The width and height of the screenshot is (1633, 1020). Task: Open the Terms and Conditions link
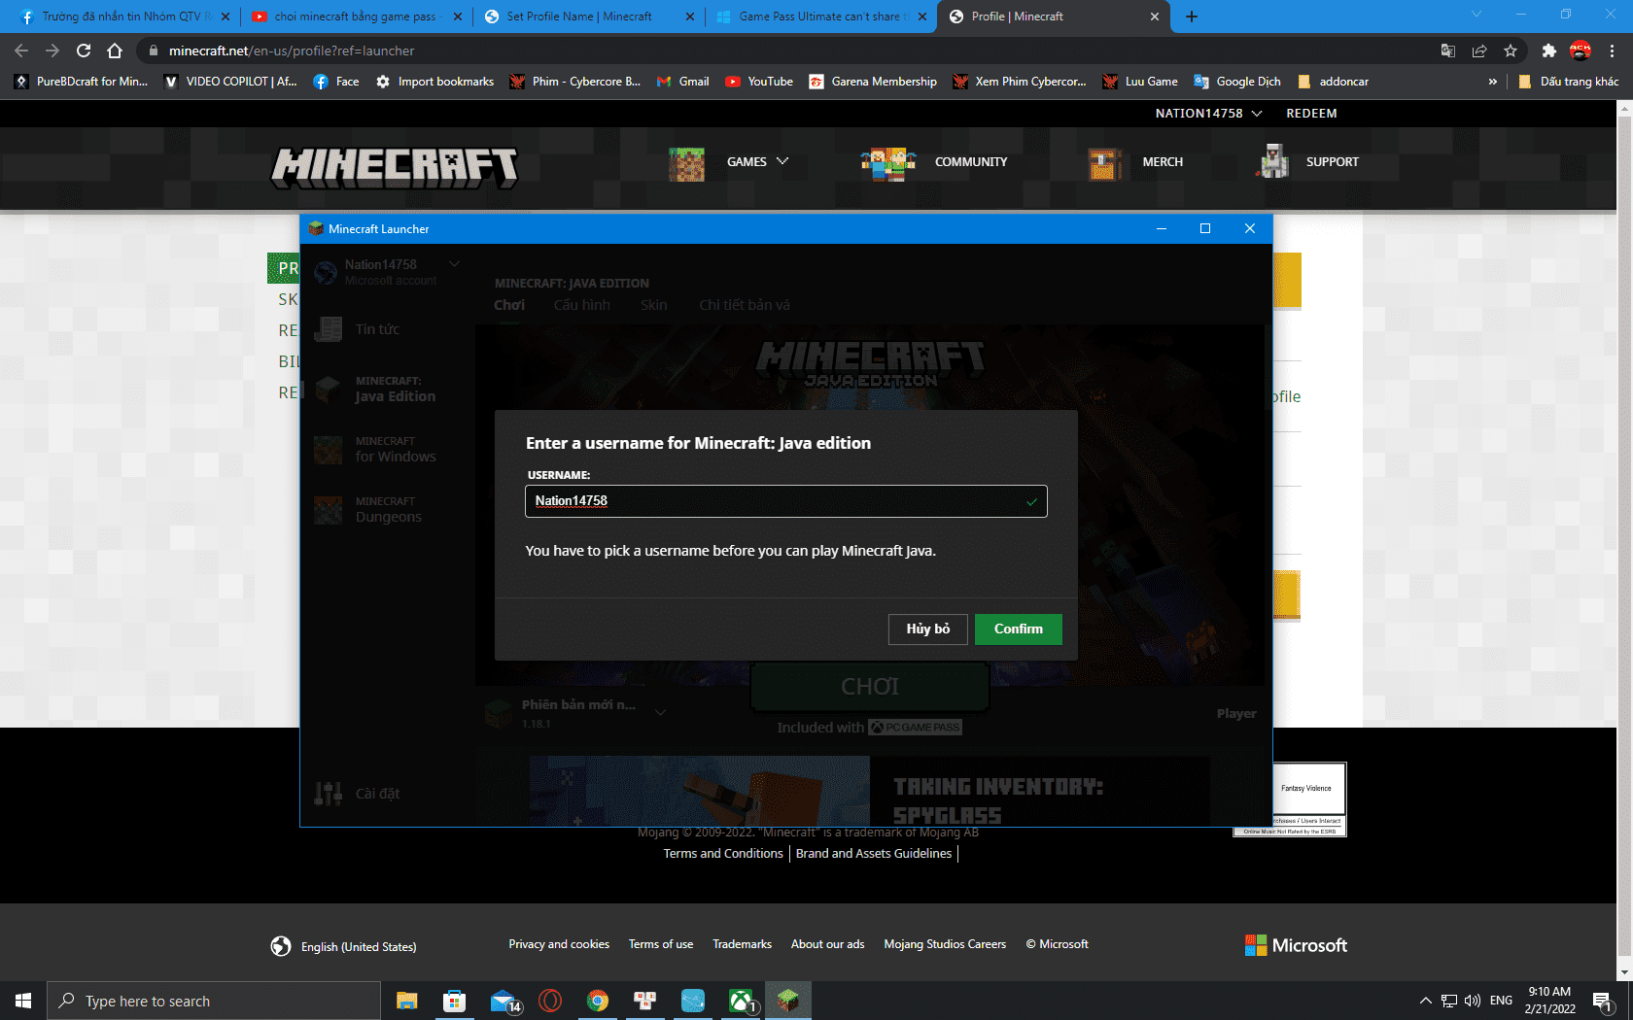click(723, 854)
